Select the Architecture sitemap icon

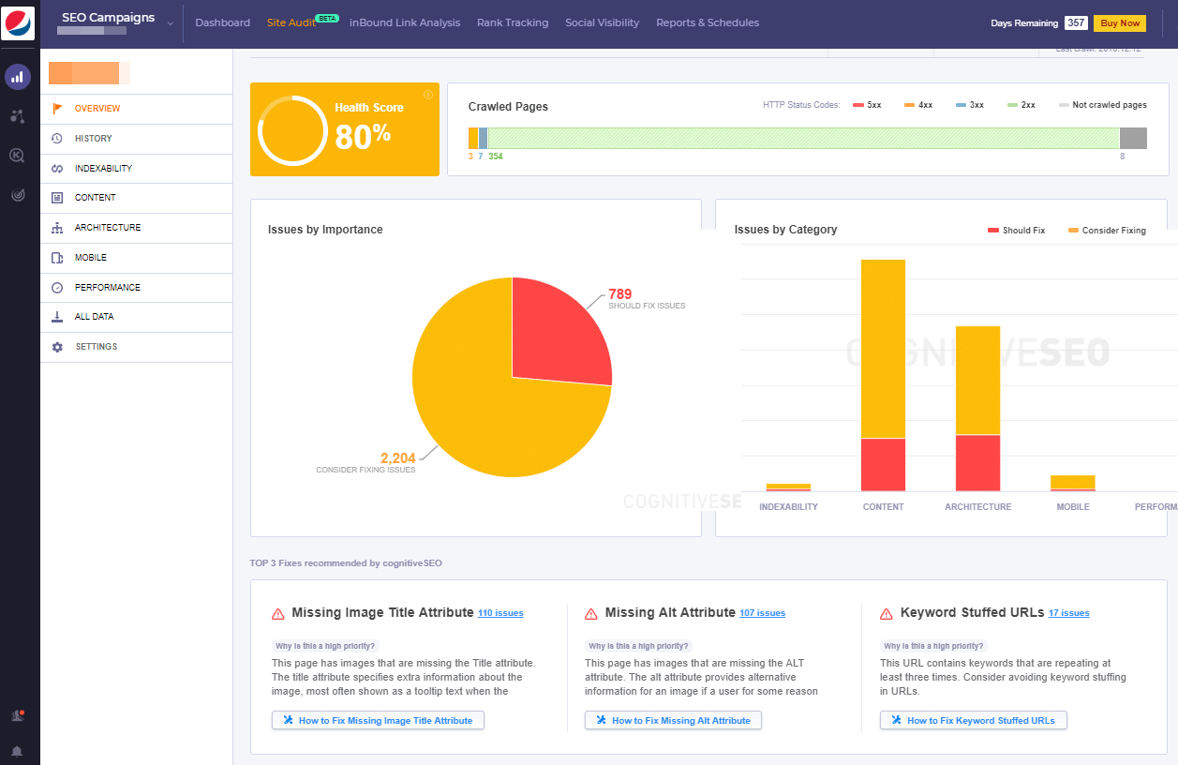56,228
